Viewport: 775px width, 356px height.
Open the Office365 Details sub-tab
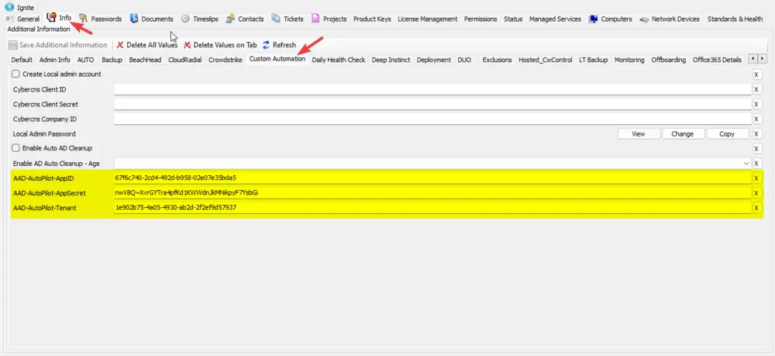pos(717,60)
